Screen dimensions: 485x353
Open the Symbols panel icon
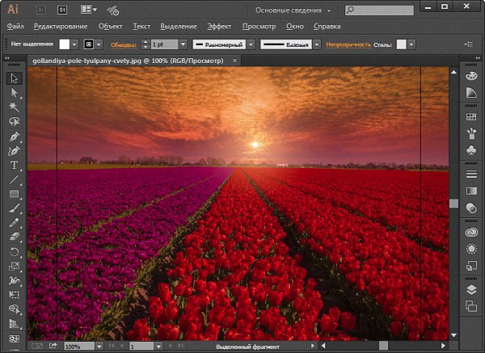coord(472,150)
